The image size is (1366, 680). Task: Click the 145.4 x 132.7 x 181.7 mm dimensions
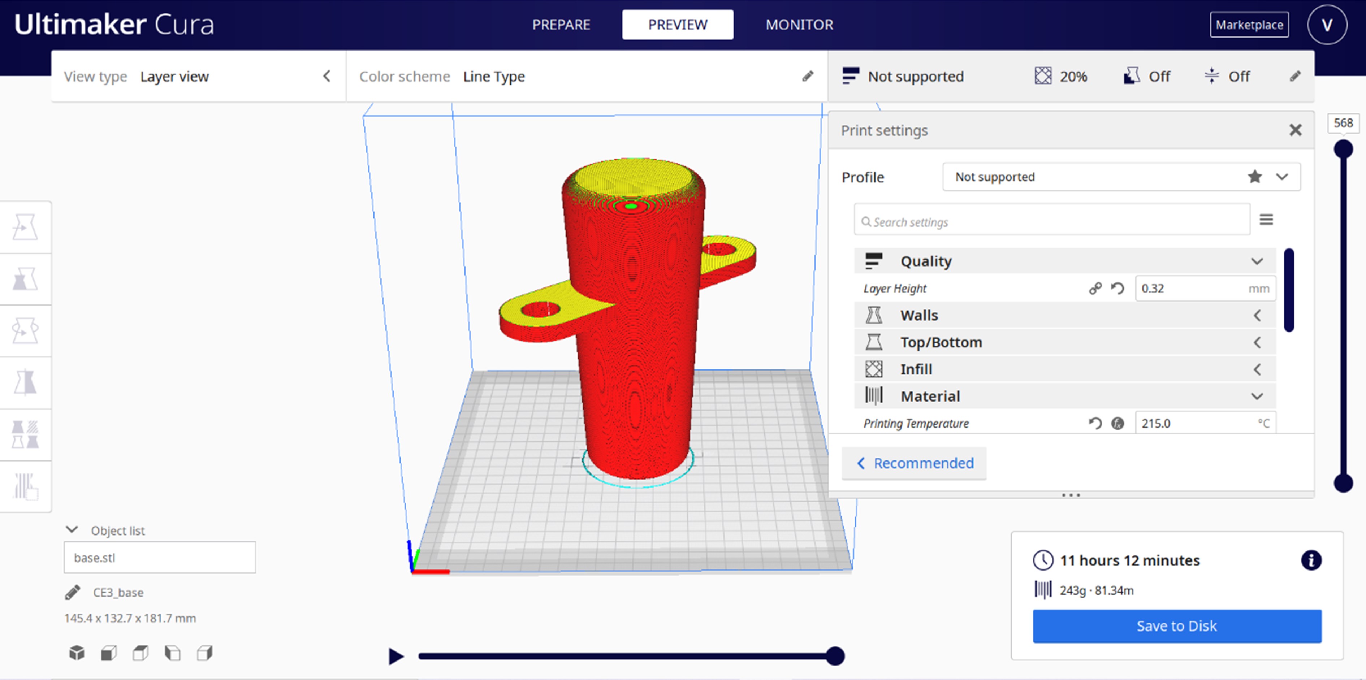130,618
